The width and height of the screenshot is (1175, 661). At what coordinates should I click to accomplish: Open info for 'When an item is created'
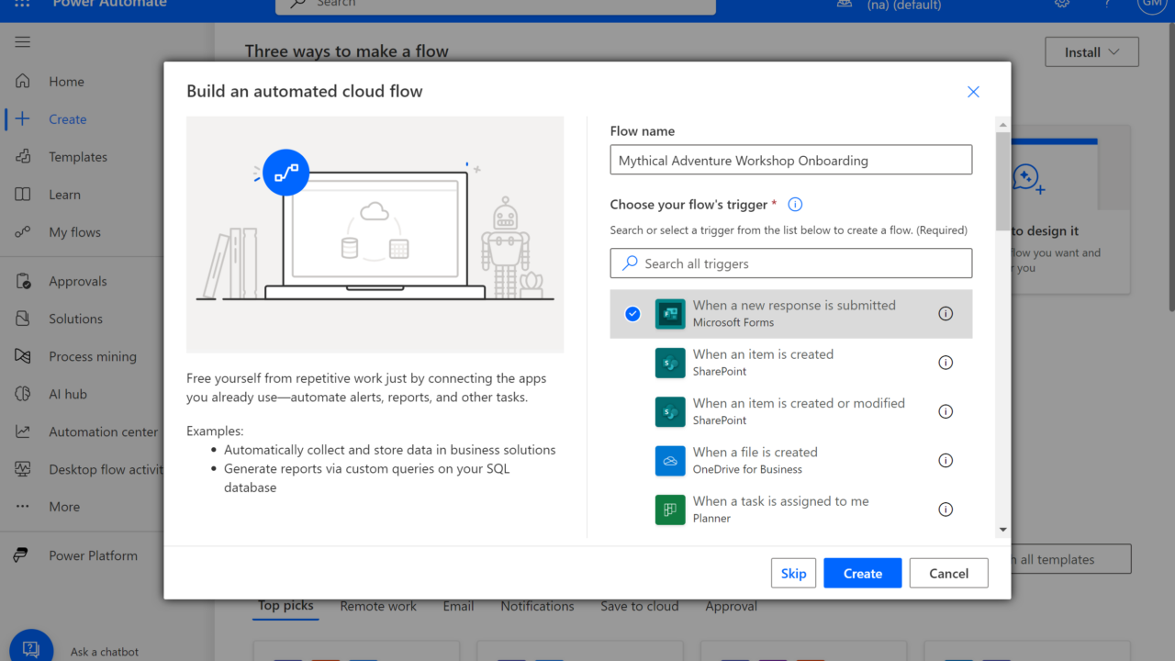pyautogui.click(x=946, y=363)
